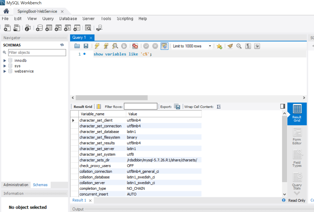Screen dimensions: 314x212
Task: Export the recordset to an external file
Action: click(177, 106)
